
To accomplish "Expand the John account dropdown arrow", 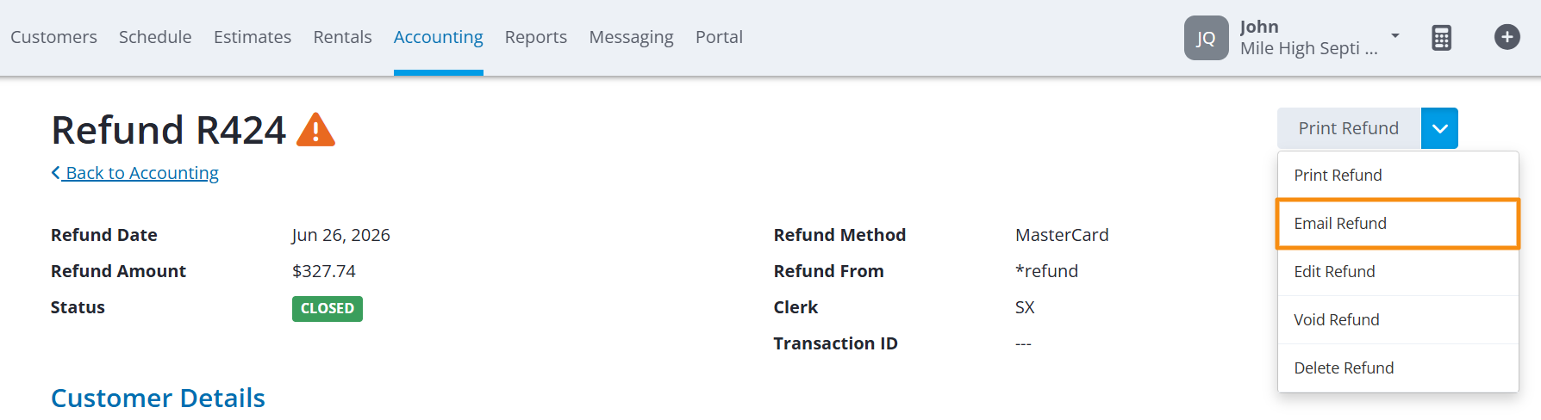I will pos(1394,36).
